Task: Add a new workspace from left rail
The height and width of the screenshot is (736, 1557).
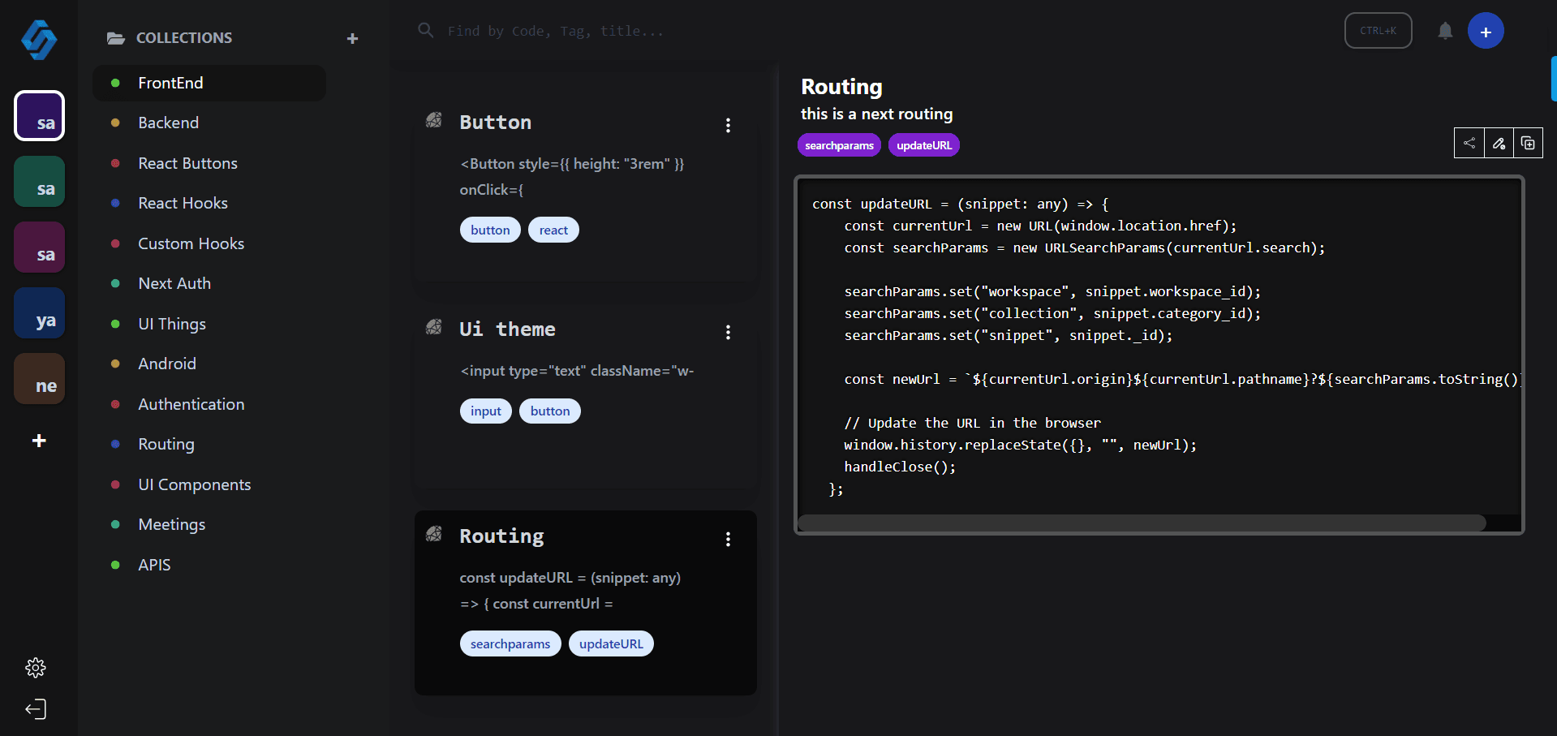Action: click(39, 441)
